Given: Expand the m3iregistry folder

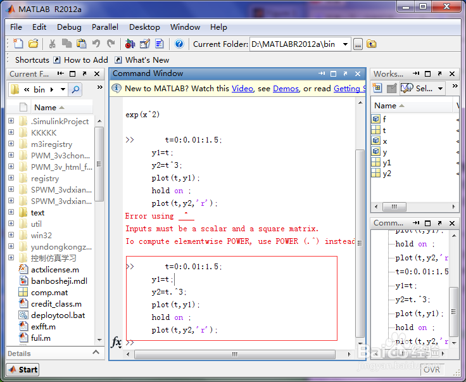Looking at the screenshot, I should click(11, 144).
